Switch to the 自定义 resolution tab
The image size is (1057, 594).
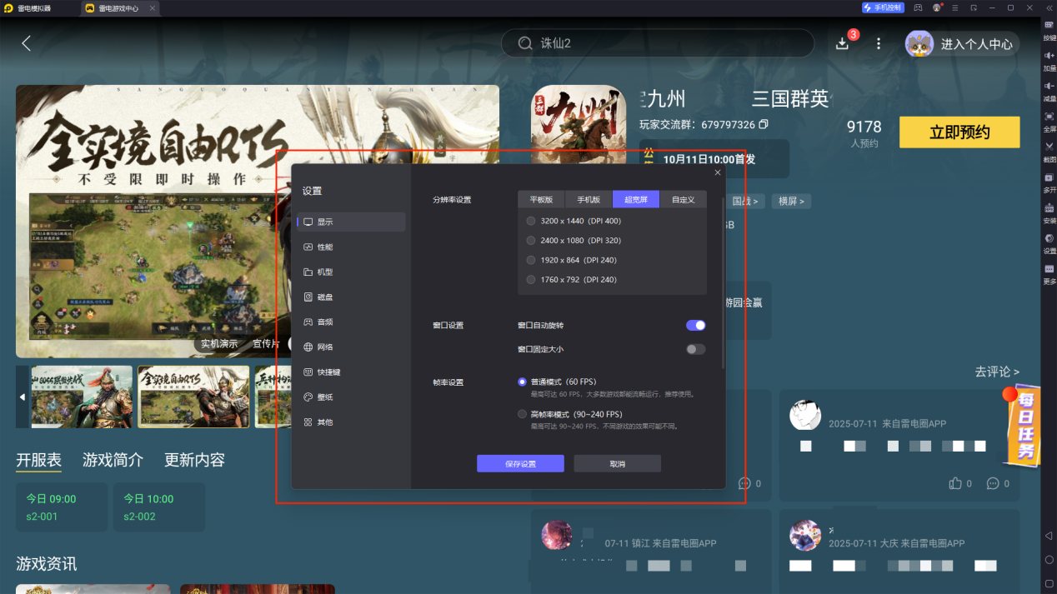point(683,199)
